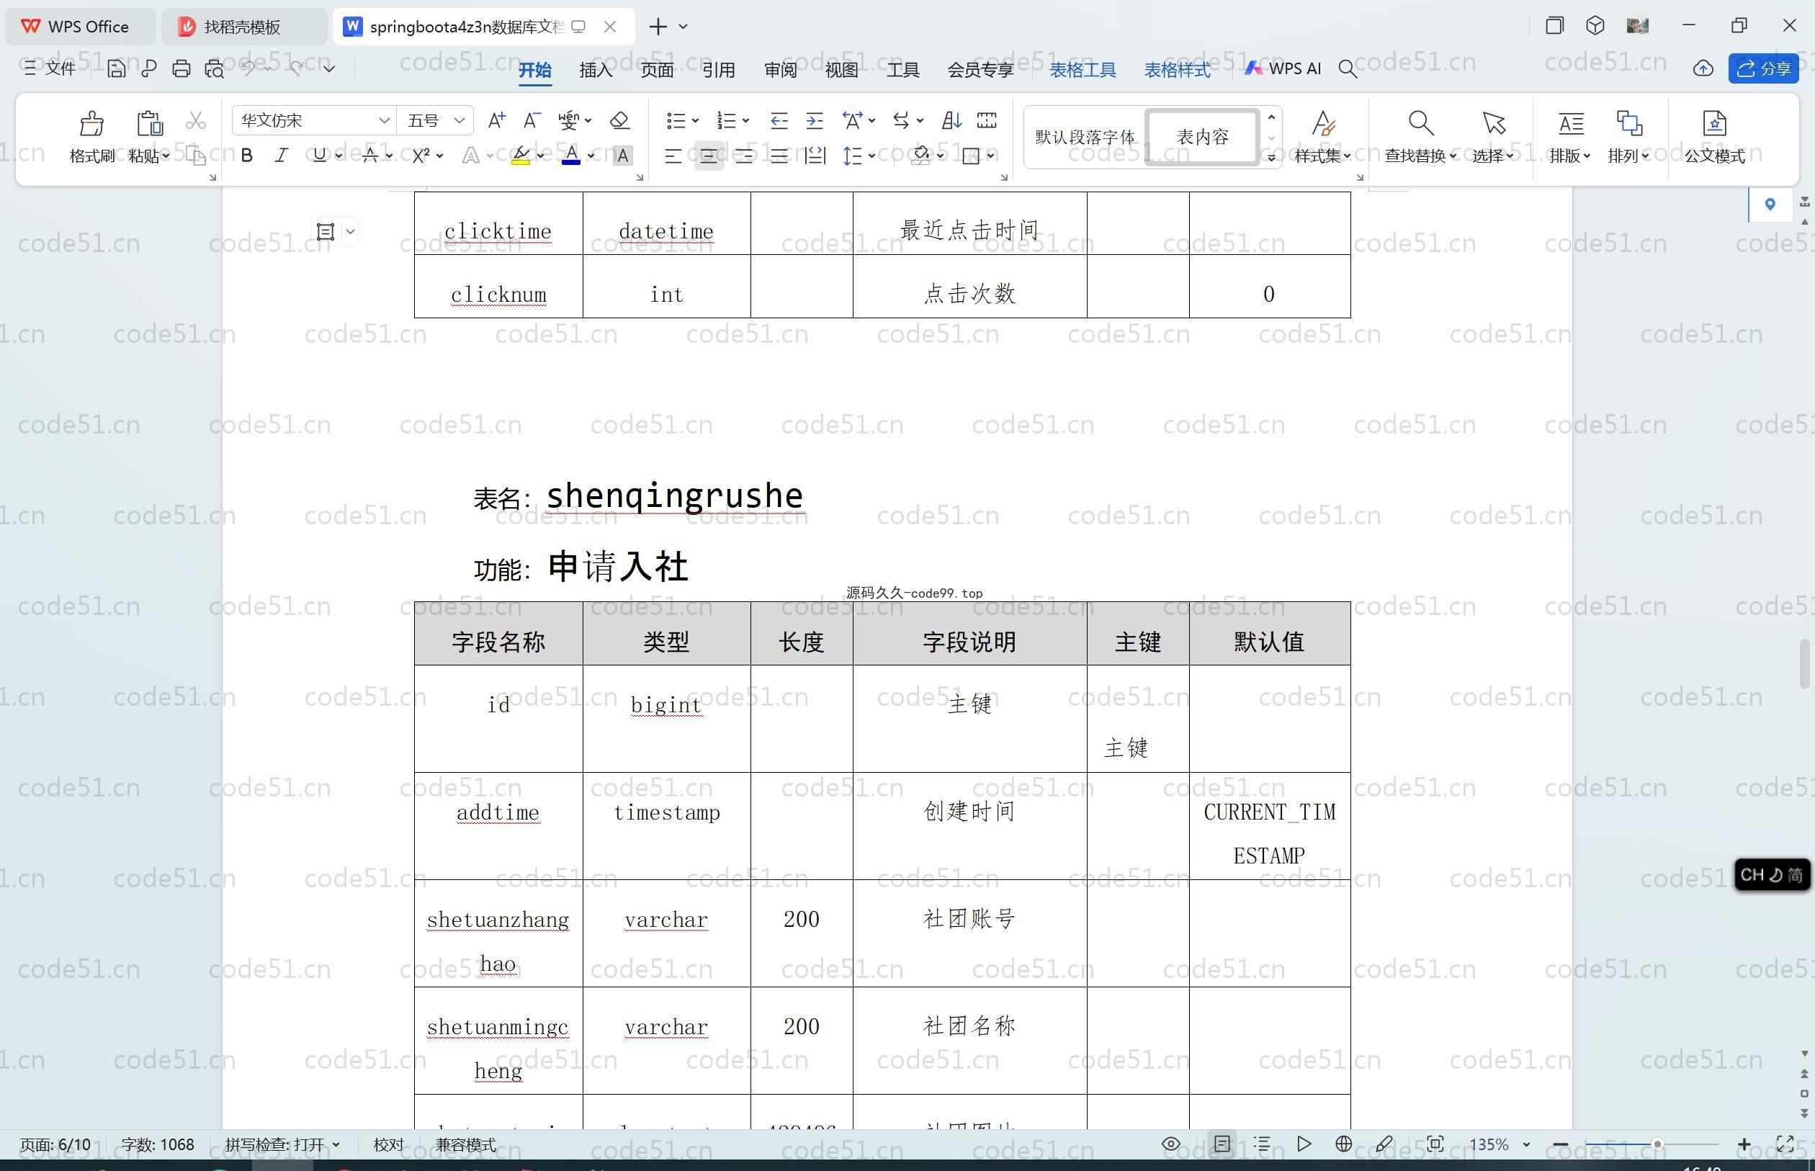This screenshot has width=1815, height=1171.
Task: Click the new tab plus button
Action: [658, 27]
